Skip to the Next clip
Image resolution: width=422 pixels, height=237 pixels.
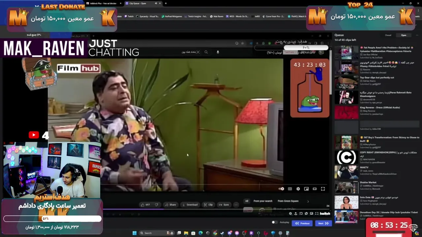[323, 223]
